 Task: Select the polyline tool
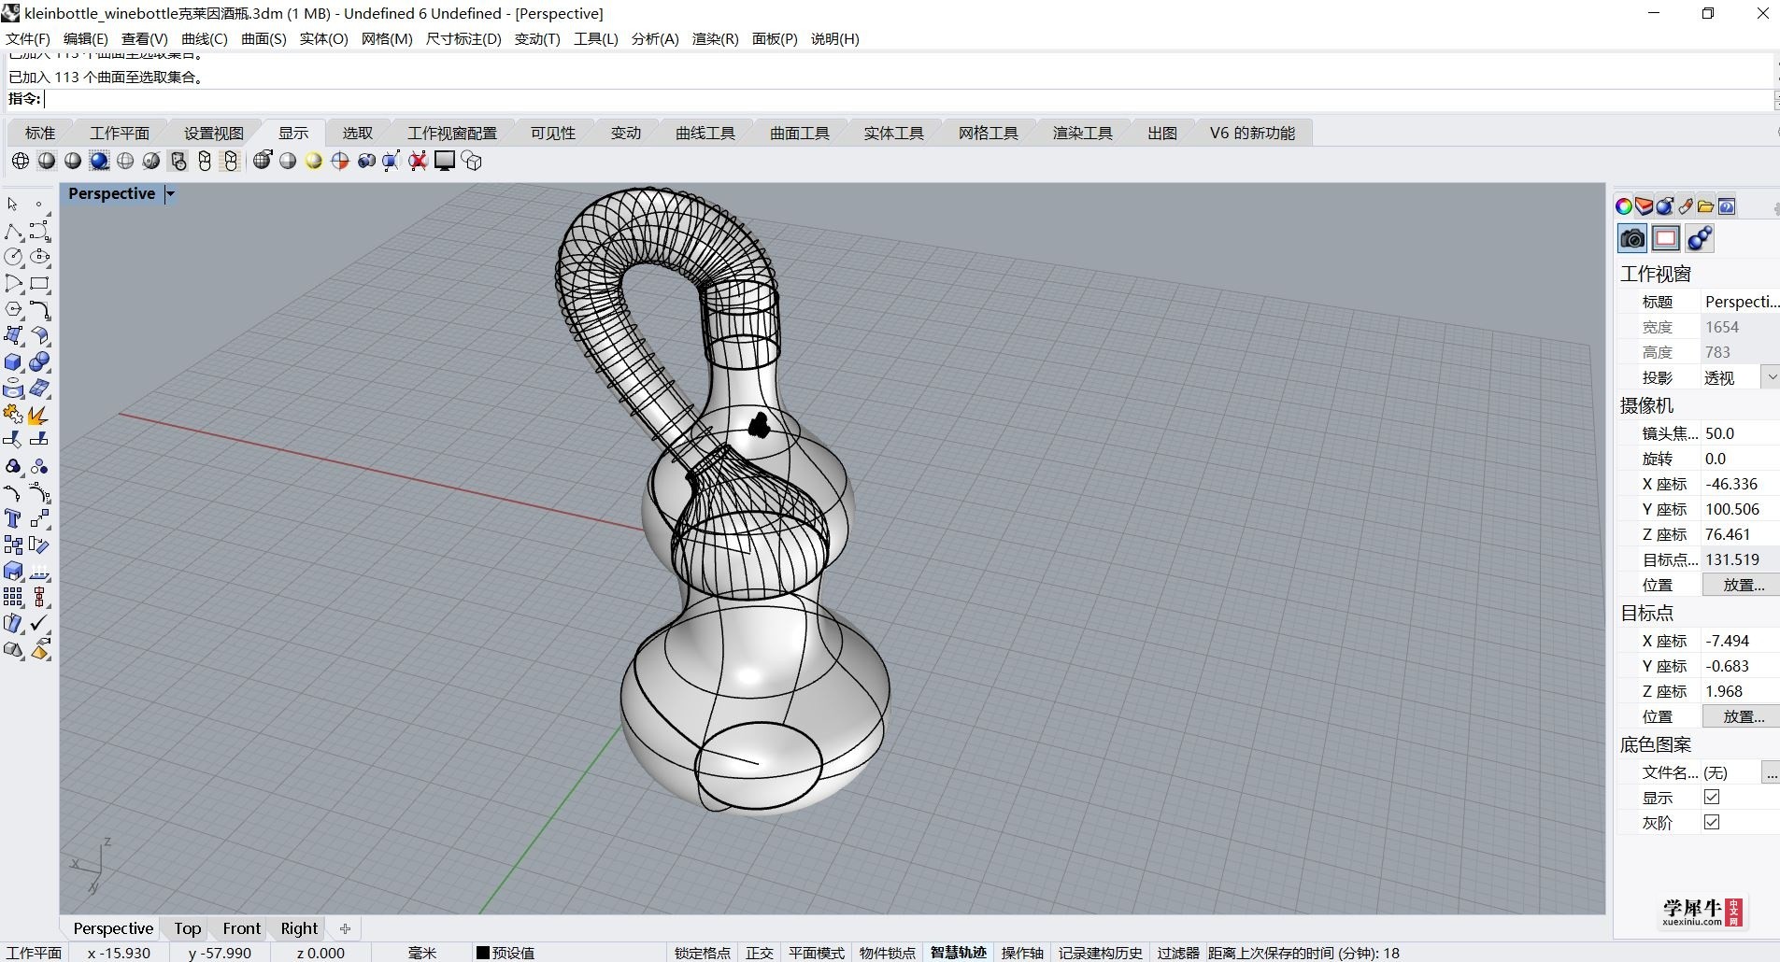pos(13,231)
